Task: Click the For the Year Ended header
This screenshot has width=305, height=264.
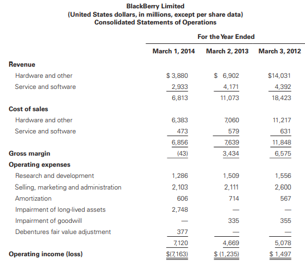Action: click(x=226, y=37)
